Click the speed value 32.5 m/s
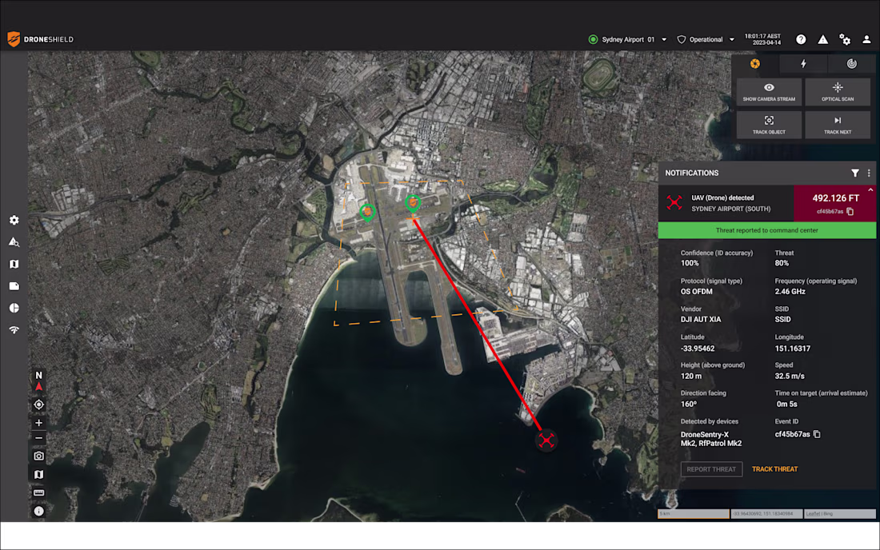Viewport: 880px width, 550px height. coord(789,377)
